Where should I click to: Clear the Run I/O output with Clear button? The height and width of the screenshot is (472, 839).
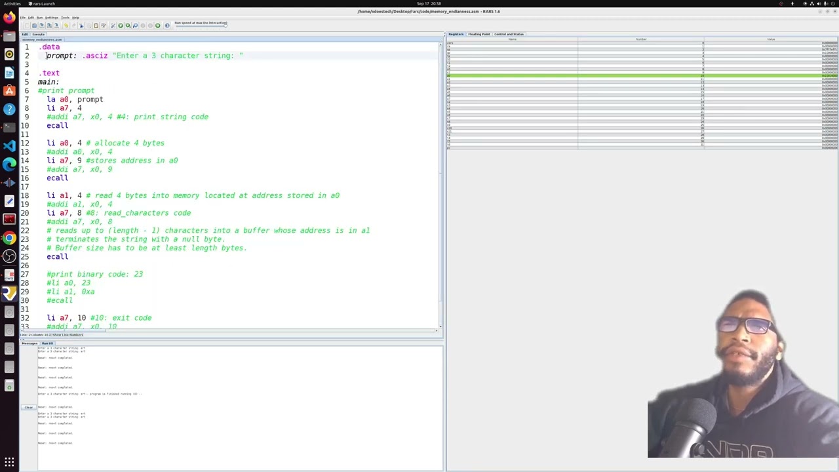(28, 408)
